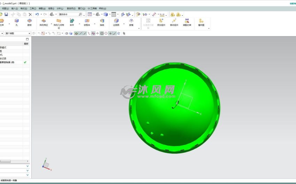Click the Undo arrow icon
Image resolution: width=296 pixels, height=184 pixels.
(37, 14)
